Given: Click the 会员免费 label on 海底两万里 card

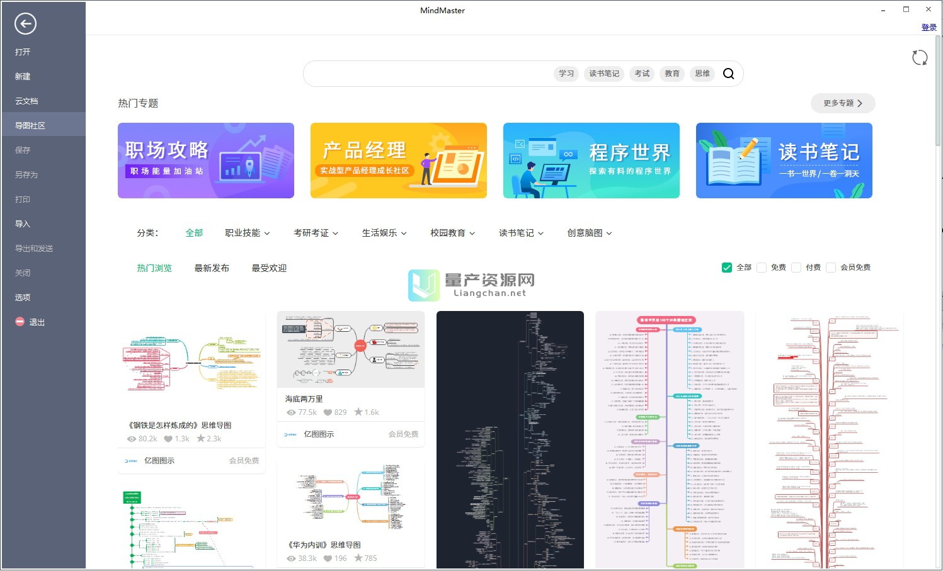Looking at the screenshot, I should pyautogui.click(x=403, y=434).
